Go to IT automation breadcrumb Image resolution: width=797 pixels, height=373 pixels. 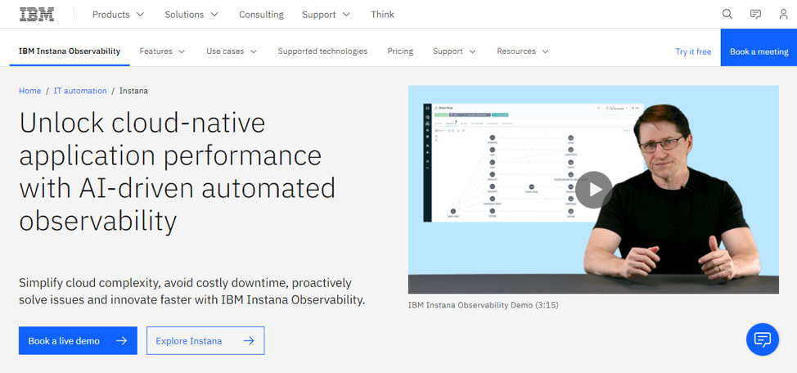pos(80,91)
